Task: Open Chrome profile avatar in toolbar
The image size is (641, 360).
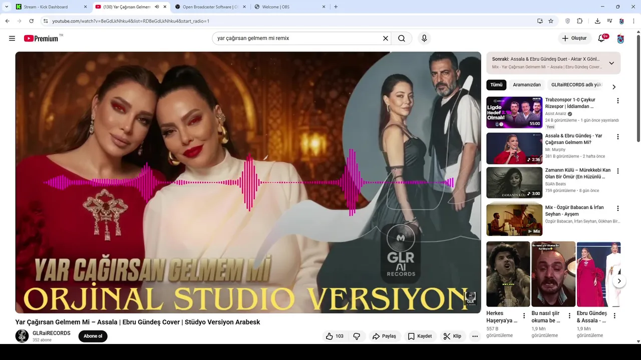Action: tap(621, 21)
